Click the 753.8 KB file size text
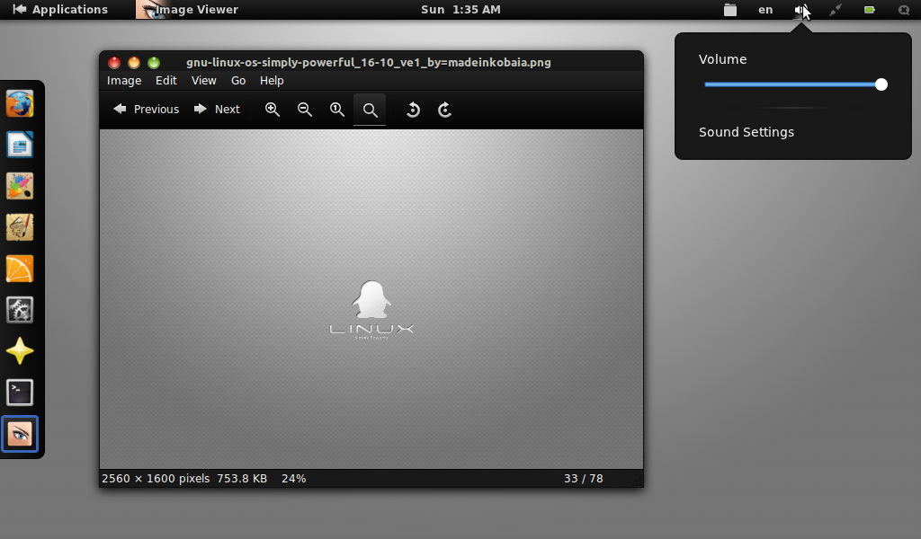 [x=242, y=479]
